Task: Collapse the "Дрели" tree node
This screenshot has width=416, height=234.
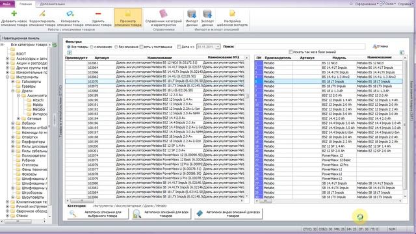Action: point(13,91)
